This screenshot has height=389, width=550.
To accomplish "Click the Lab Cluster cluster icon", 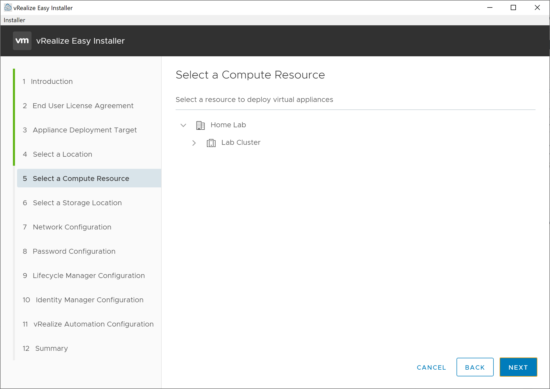I will (x=211, y=143).
